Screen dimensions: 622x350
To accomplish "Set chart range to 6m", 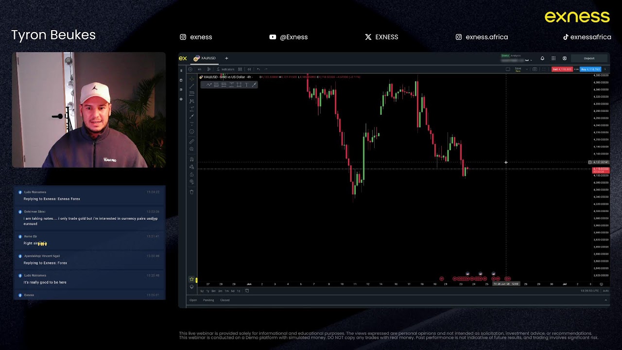I will coord(213,291).
